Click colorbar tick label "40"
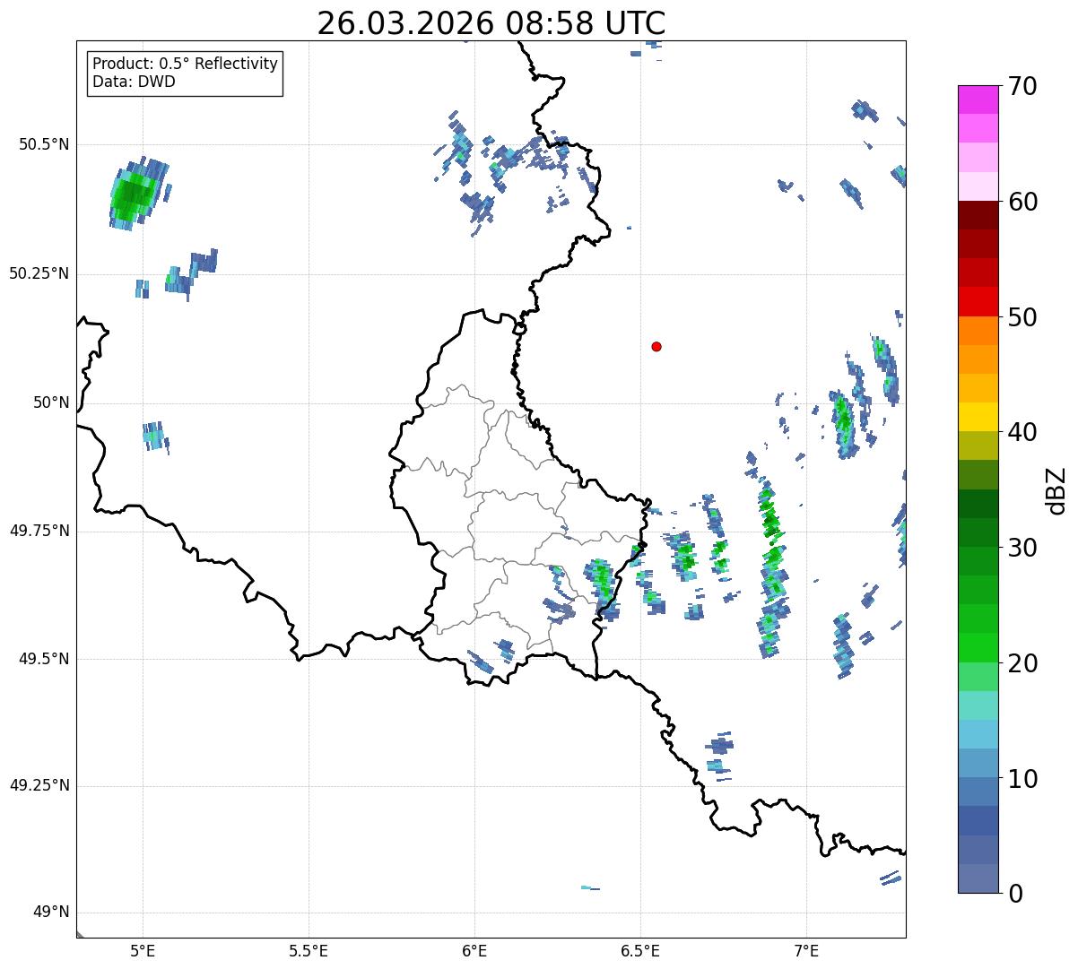Viewport: 1078px width, 969px height. (1022, 432)
